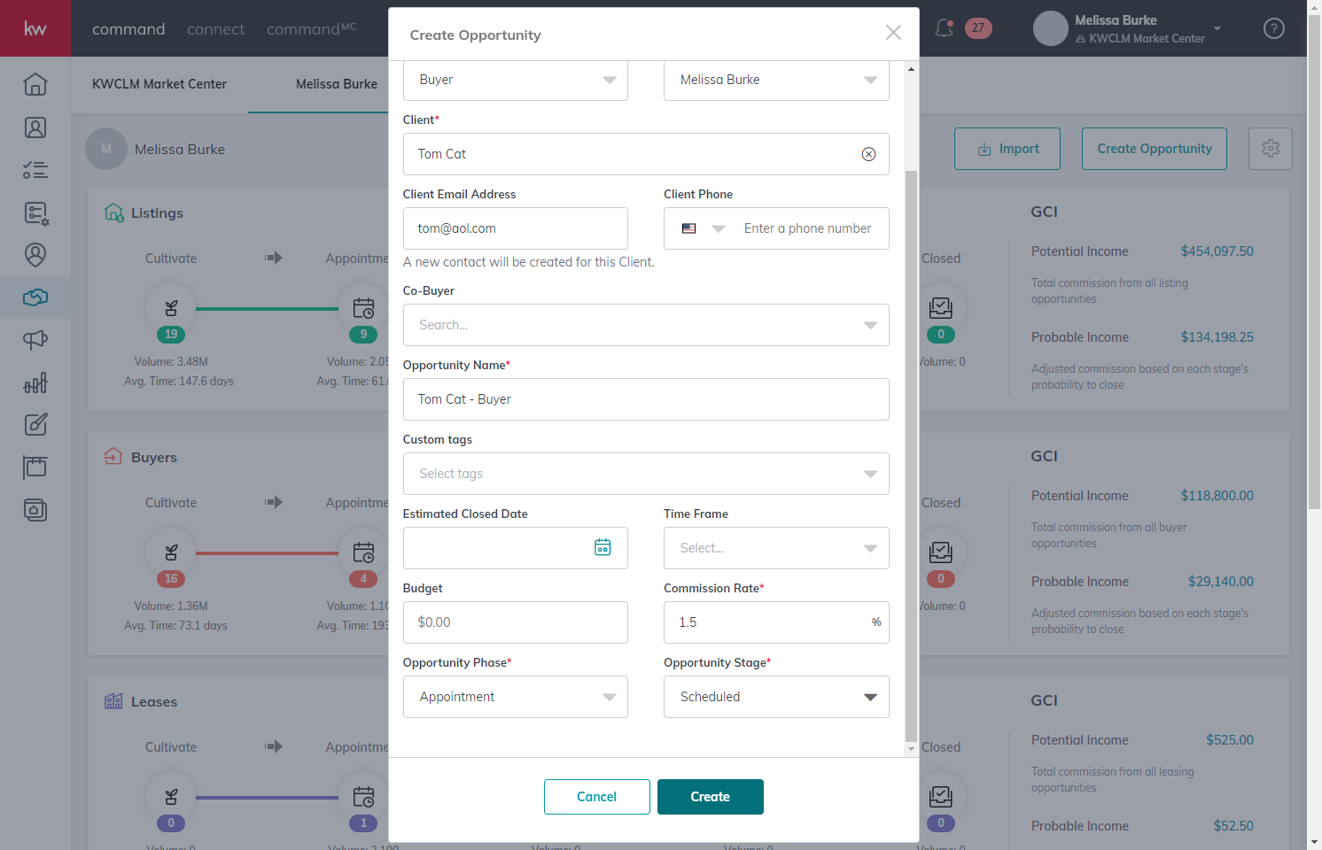Close the Create Opportunity dialog
1322x850 pixels.
[x=893, y=33]
